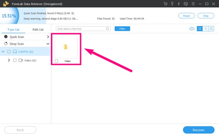This screenshot has height=138, width=219.
Task: Switch to thumbnail grid view
Action: 200,28
